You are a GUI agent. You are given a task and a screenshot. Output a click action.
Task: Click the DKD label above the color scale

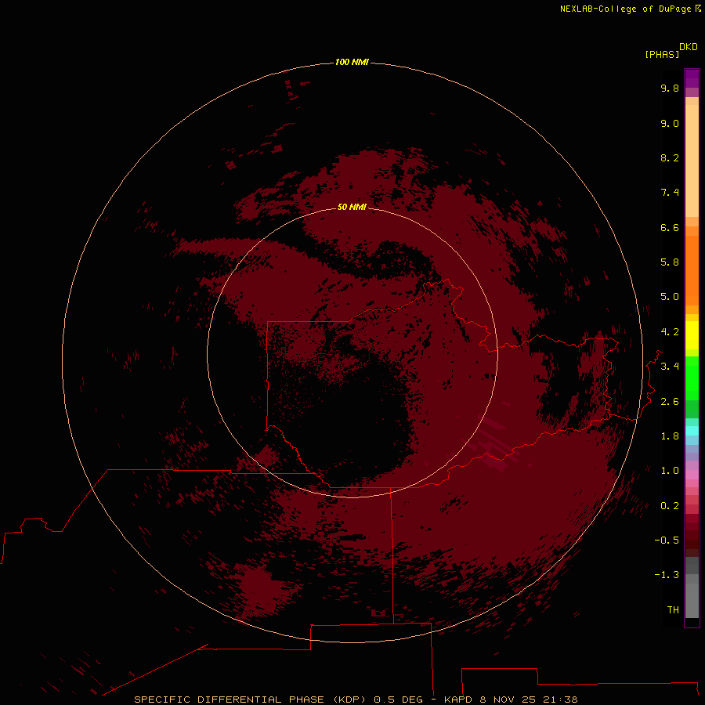pyautogui.click(x=689, y=47)
